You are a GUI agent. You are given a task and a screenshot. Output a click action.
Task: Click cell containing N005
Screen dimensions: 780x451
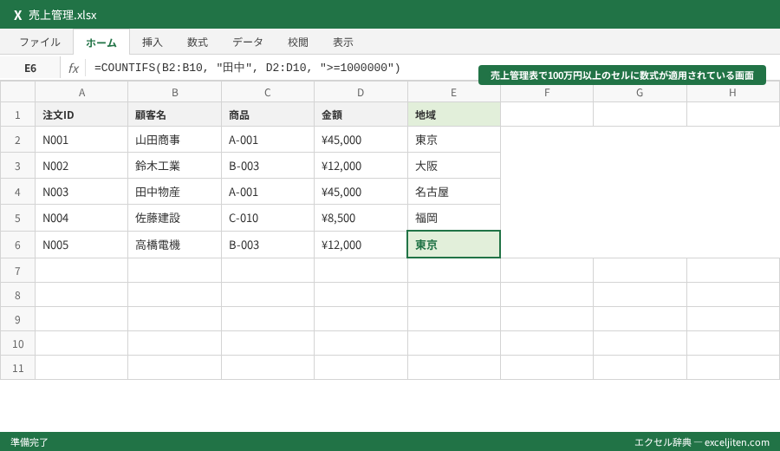(x=81, y=245)
